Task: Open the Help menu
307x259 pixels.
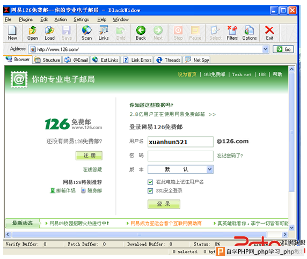Action: (102, 19)
